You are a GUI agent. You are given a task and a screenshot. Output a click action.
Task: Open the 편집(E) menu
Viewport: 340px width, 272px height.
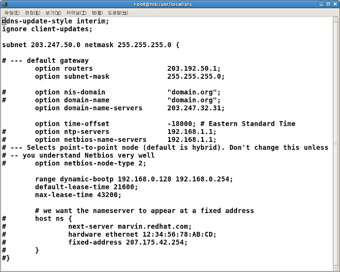[x=33, y=13]
